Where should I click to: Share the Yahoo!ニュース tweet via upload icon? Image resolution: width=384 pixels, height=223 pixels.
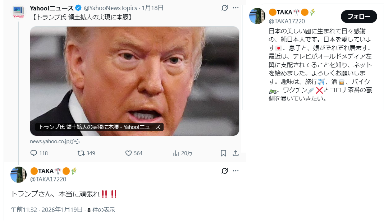pyautogui.click(x=236, y=153)
